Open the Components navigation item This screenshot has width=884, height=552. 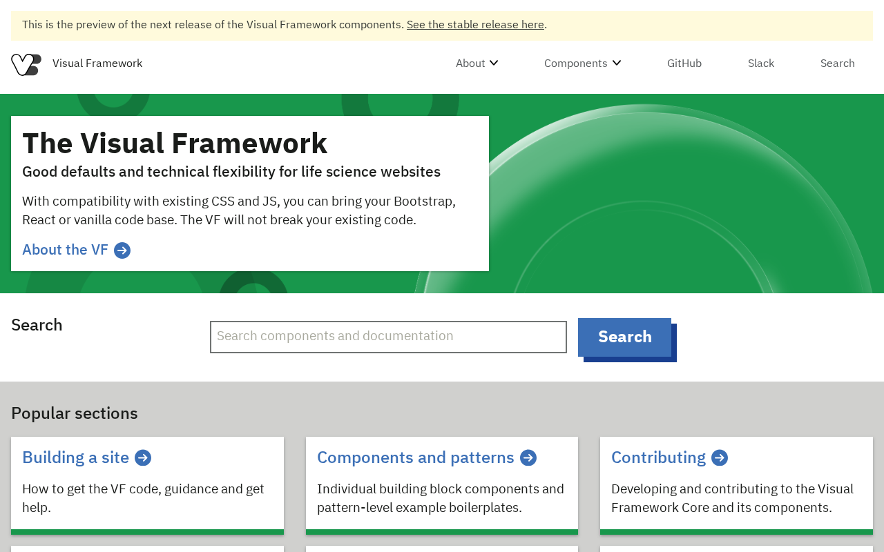coord(582,63)
